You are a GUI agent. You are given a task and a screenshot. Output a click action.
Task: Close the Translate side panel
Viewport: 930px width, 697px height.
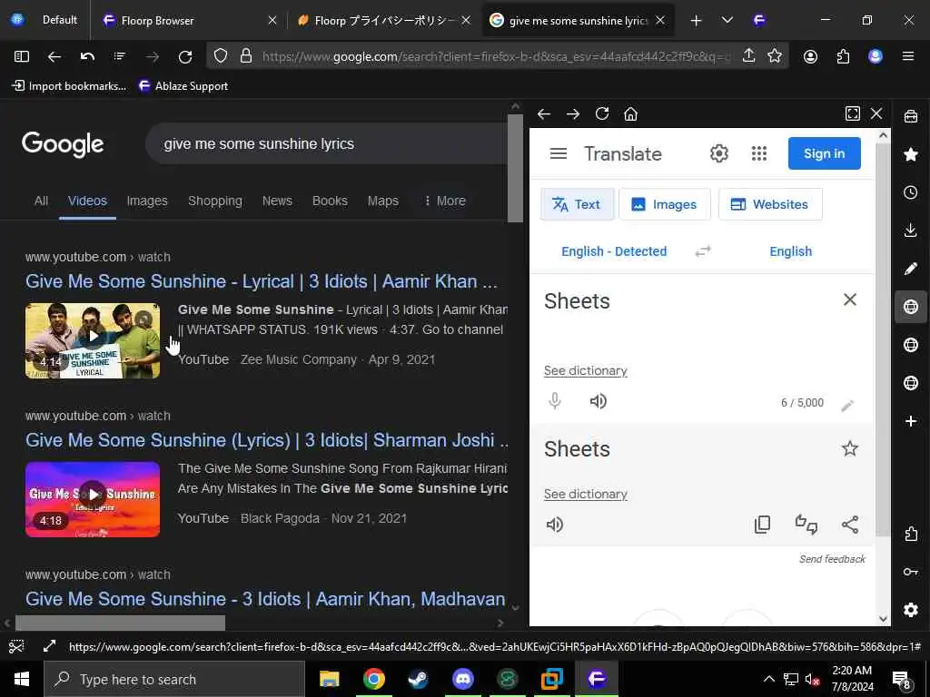[x=876, y=113]
